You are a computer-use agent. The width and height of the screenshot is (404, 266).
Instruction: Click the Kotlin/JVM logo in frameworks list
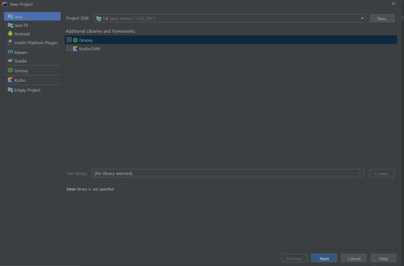point(75,49)
